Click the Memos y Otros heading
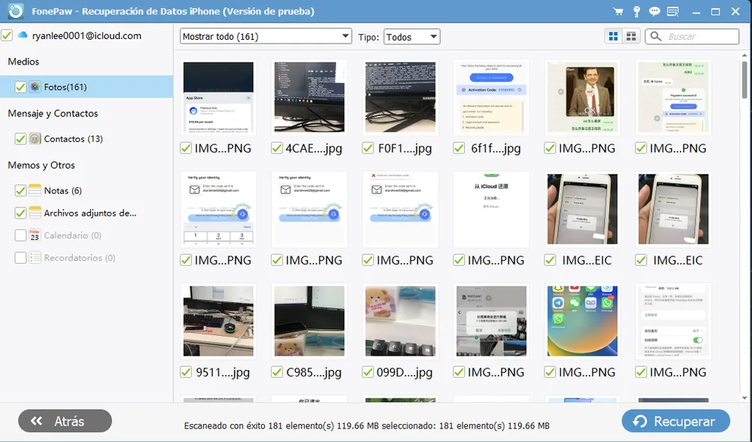752x442 pixels. tap(41, 165)
